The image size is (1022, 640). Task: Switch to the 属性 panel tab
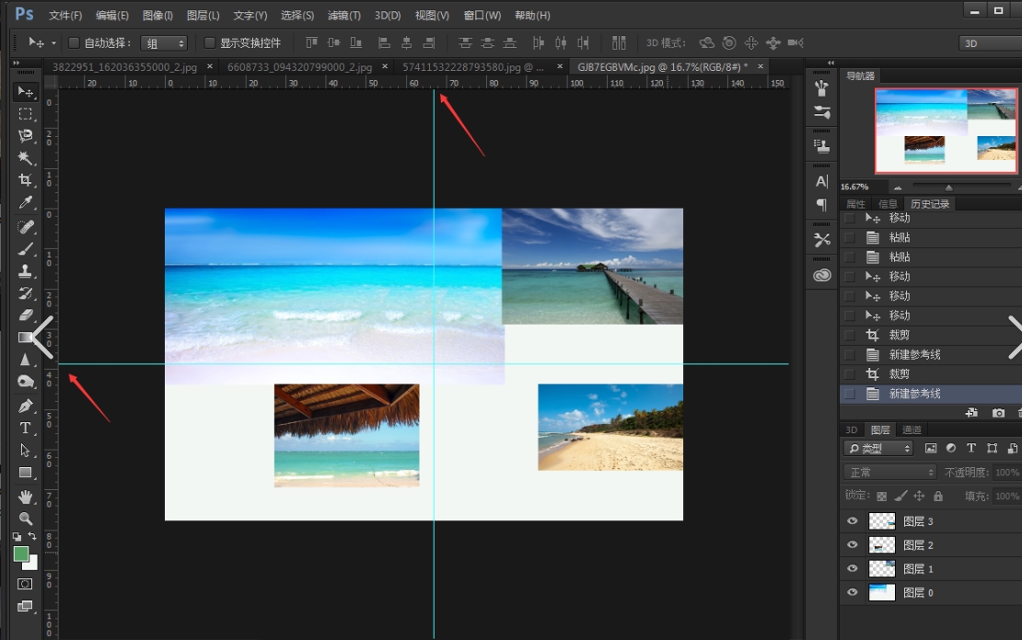(x=855, y=204)
